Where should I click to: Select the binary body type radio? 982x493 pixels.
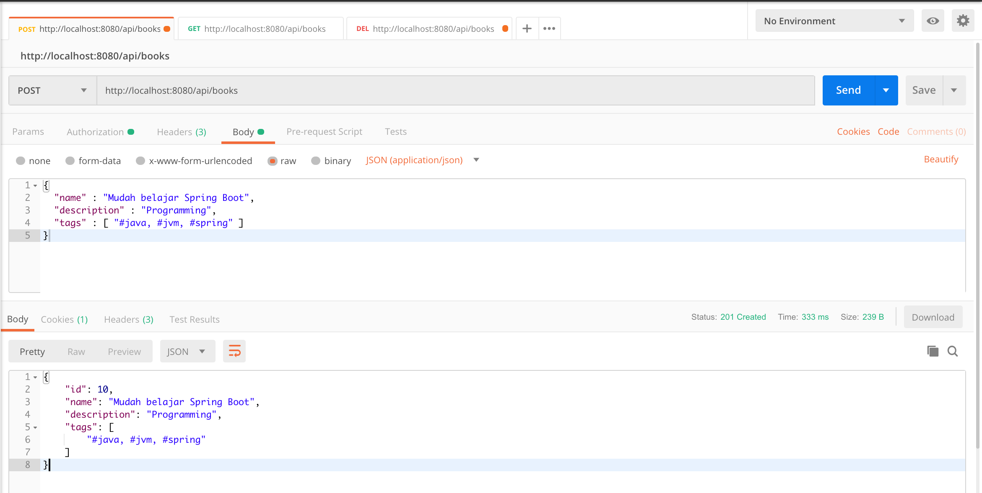pos(316,161)
